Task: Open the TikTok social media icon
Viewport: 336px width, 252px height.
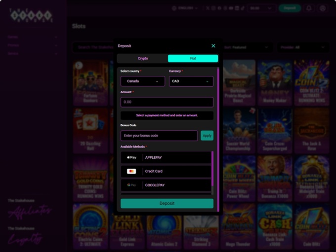Action: coord(242,8)
